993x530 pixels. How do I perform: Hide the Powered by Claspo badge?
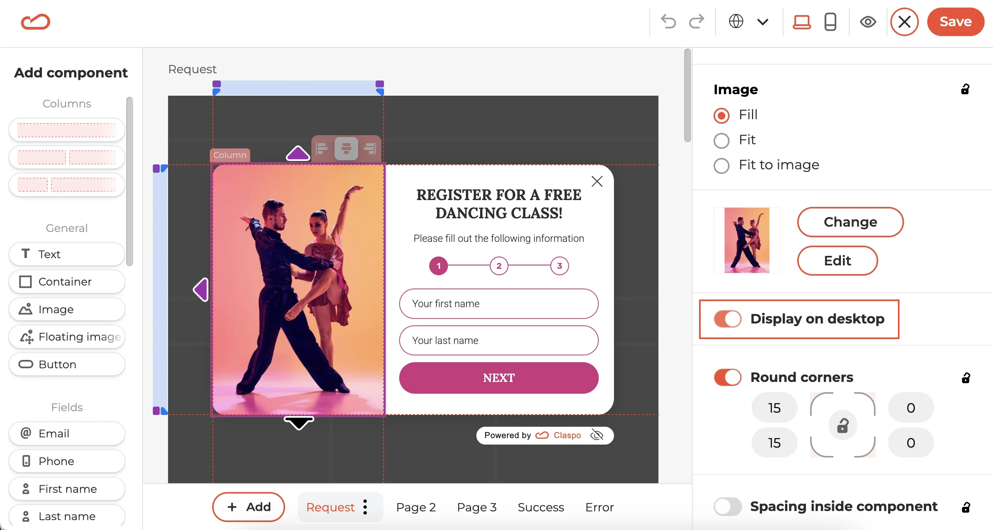tap(597, 435)
